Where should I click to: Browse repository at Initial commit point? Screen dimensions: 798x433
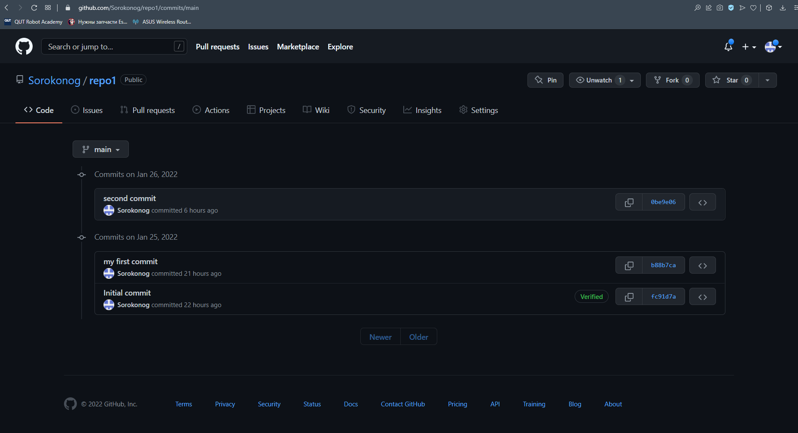pyautogui.click(x=702, y=297)
